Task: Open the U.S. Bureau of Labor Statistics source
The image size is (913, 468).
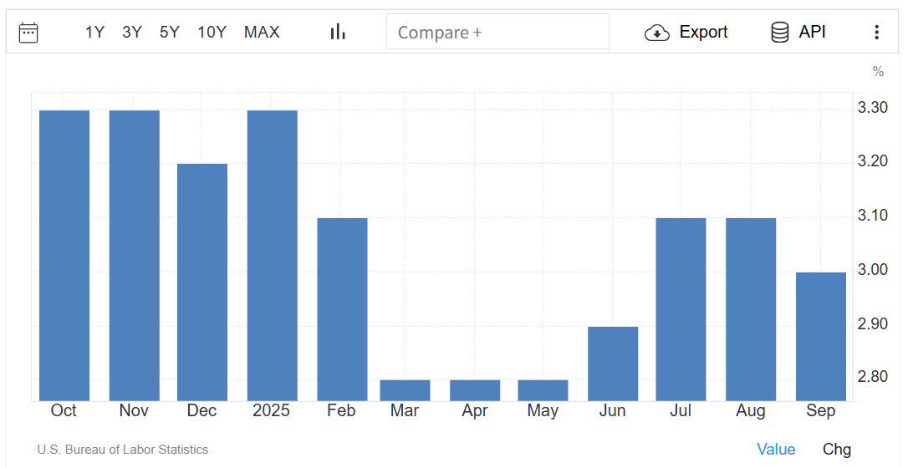Action: [123, 450]
